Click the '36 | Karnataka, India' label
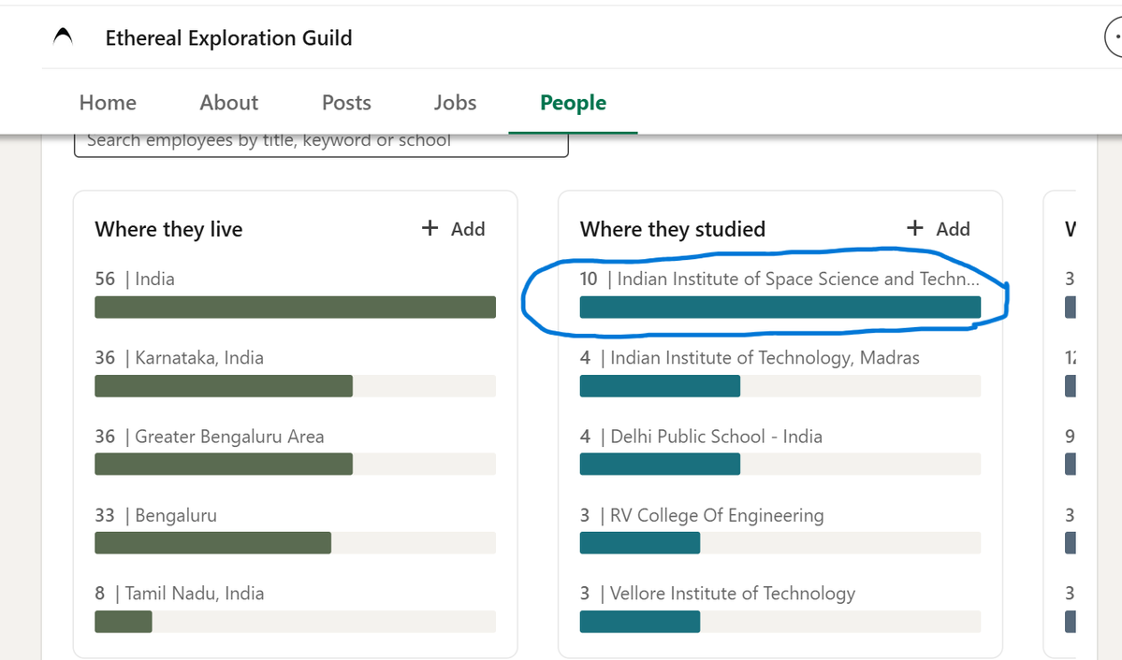Screen dimensions: 1122x660 click(179, 357)
